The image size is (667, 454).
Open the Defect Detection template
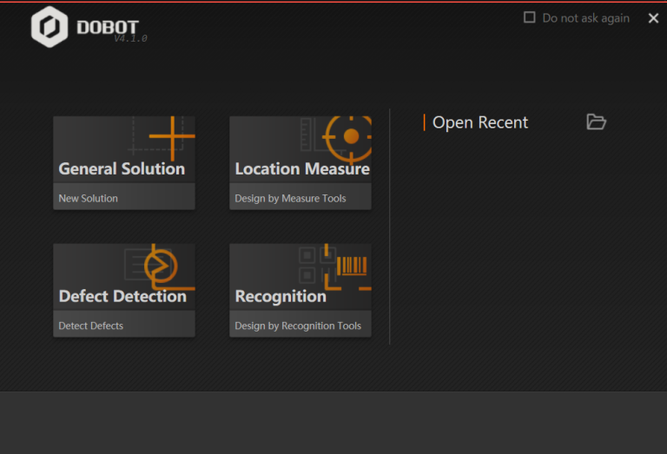(x=122, y=296)
